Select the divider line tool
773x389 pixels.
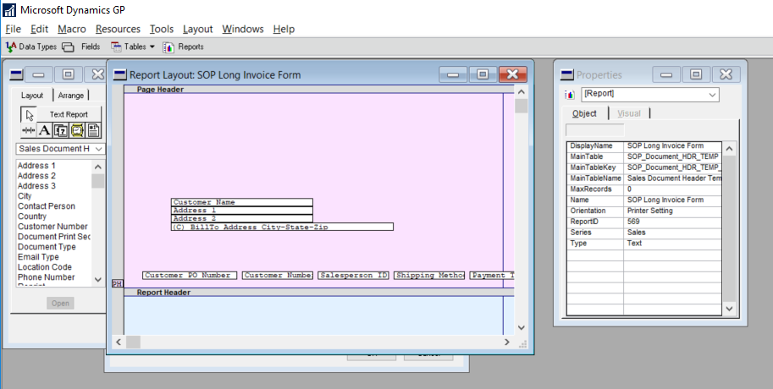click(29, 130)
